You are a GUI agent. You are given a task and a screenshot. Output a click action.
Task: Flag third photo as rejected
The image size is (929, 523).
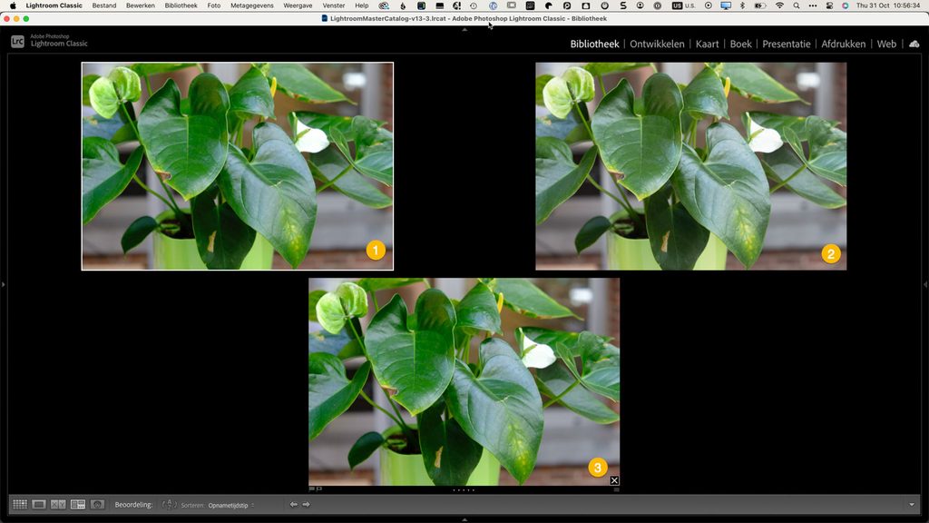tap(319, 489)
